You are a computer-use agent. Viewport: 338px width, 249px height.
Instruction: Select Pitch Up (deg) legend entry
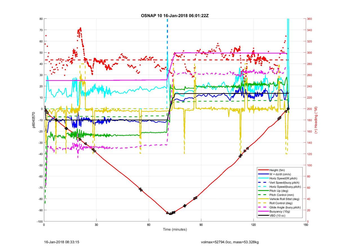(x=279, y=191)
